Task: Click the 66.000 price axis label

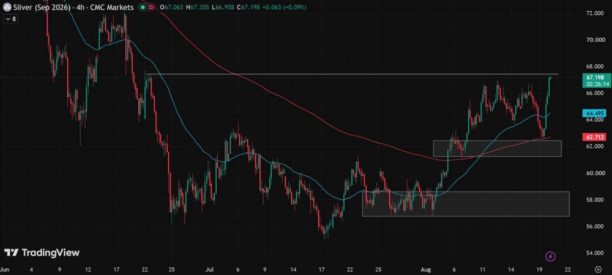Action: click(x=595, y=93)
